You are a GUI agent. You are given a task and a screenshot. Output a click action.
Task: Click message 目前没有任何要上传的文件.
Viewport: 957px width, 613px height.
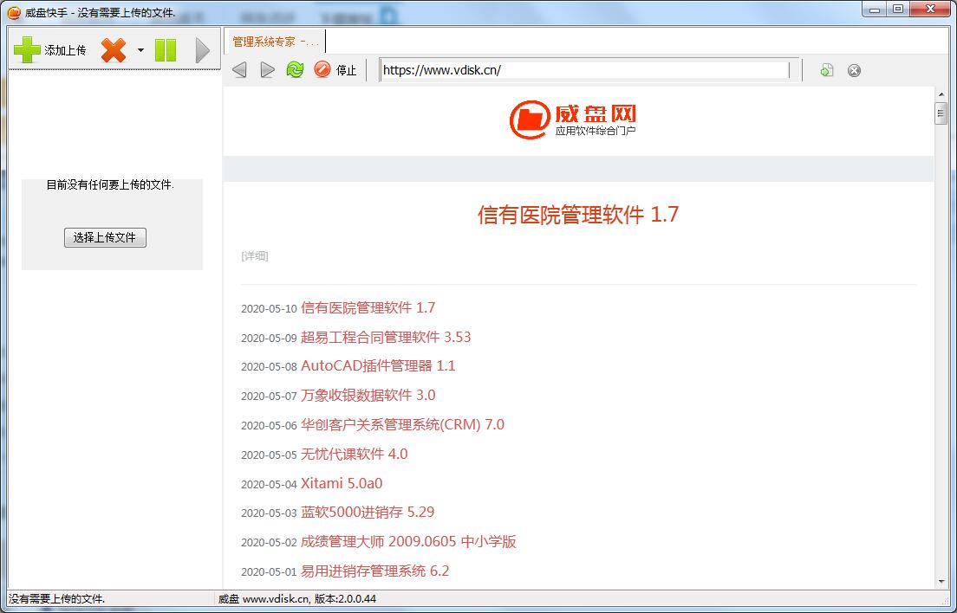(x=110, y=184)
